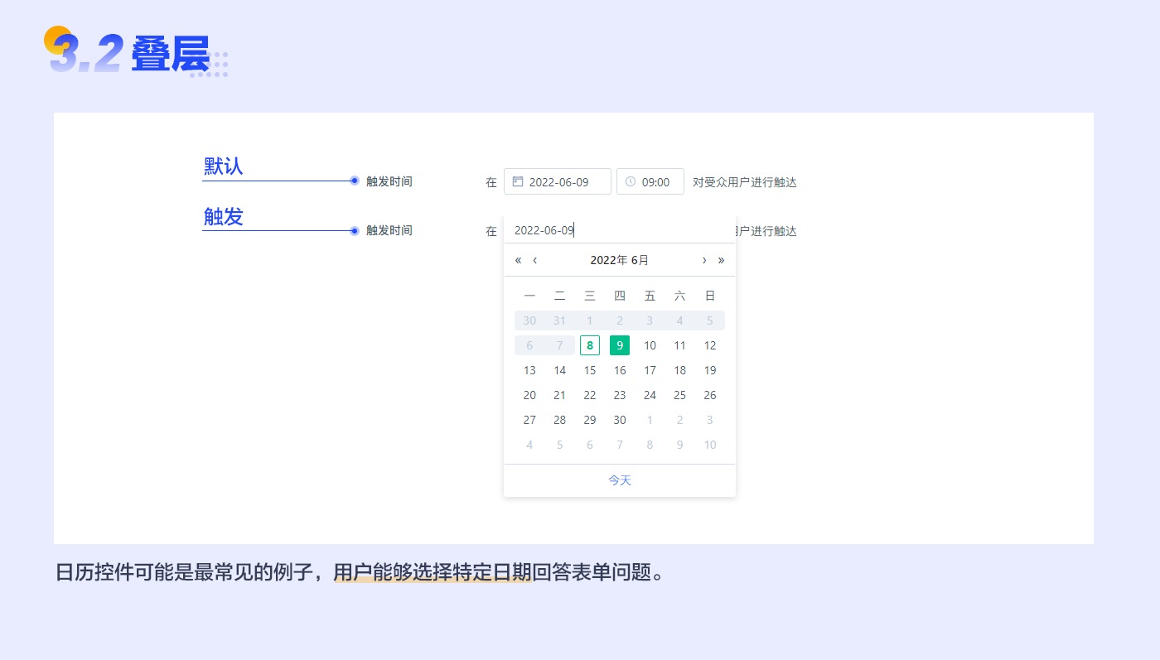Select date 18 in the calendar
Screen dimensions: 1160x660
679,370
